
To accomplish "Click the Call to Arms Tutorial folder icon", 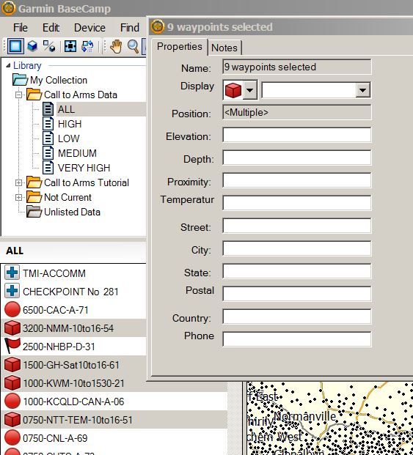I will point(34,182).
